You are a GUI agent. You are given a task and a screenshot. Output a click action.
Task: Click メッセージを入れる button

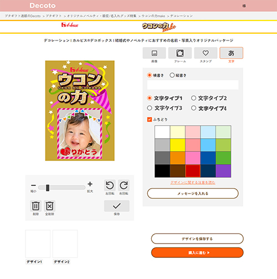pyautogui.click(x=193, y=194)
